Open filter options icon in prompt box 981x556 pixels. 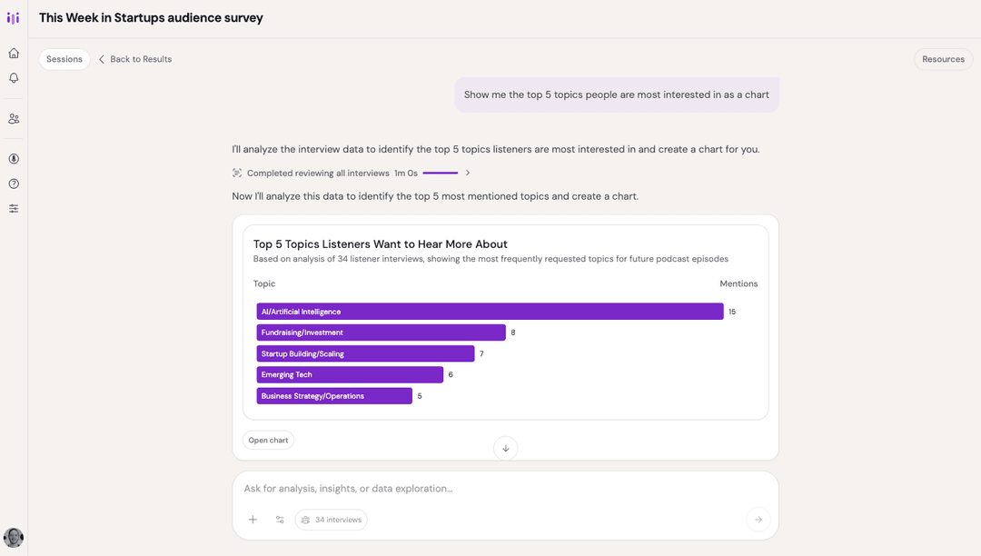click(x=280, y=520)
